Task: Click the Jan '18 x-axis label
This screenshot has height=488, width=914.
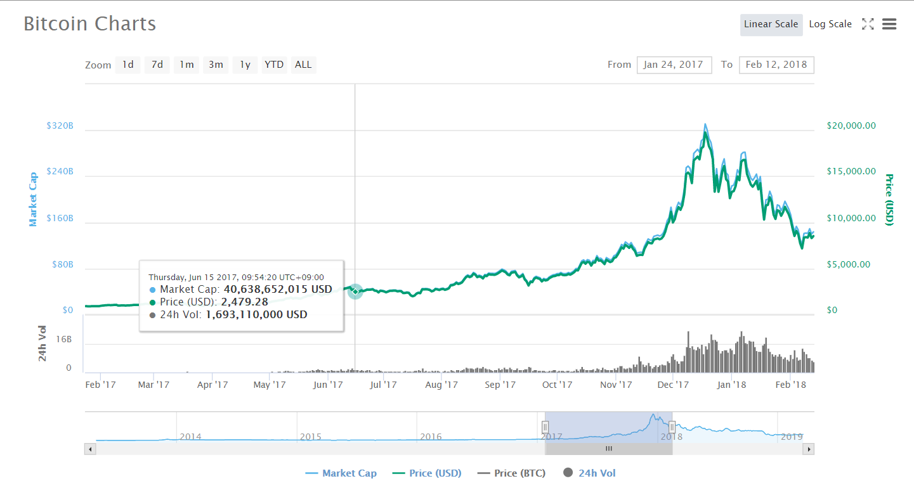Action: (x=731, y=385)
